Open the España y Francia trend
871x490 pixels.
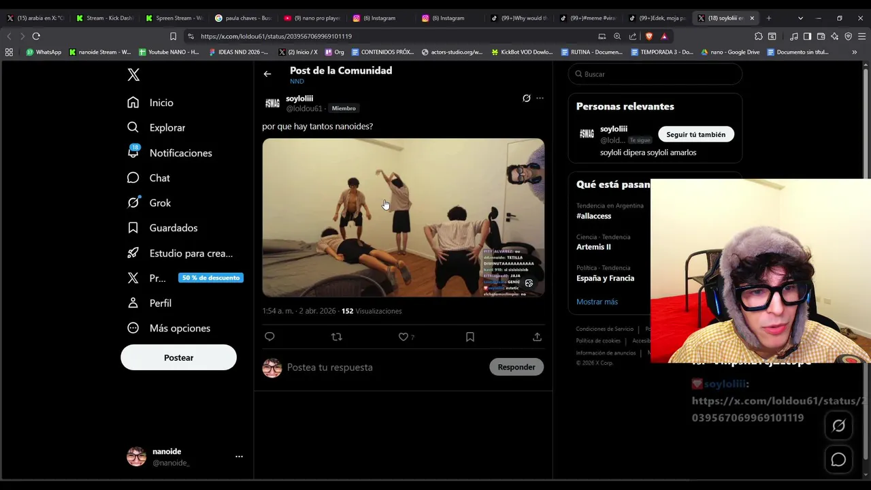point(605,278)
